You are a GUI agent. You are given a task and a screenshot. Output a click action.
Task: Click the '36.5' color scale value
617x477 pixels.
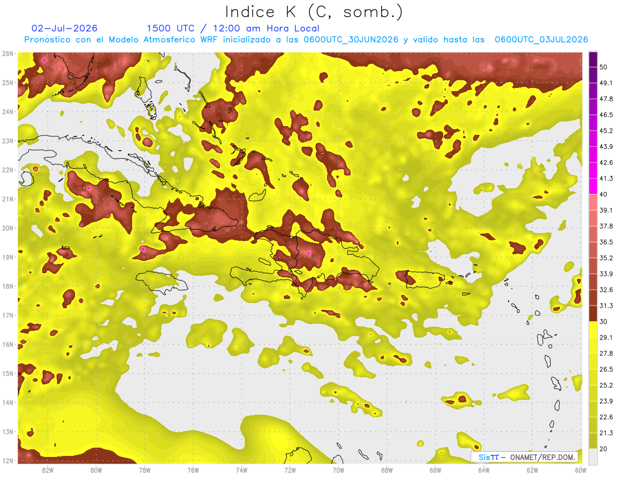[x=606, y=242]
